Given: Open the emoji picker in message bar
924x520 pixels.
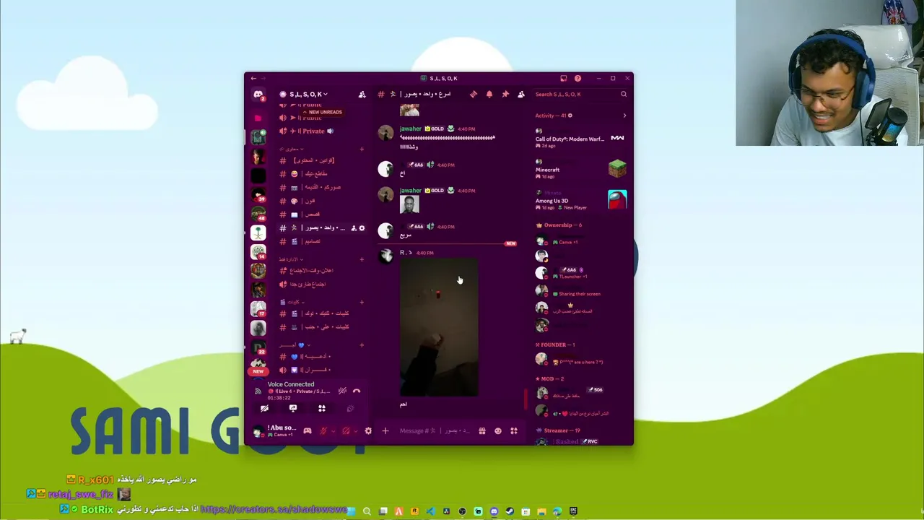Looking at the screenshot, I should [x=498, y=431].
